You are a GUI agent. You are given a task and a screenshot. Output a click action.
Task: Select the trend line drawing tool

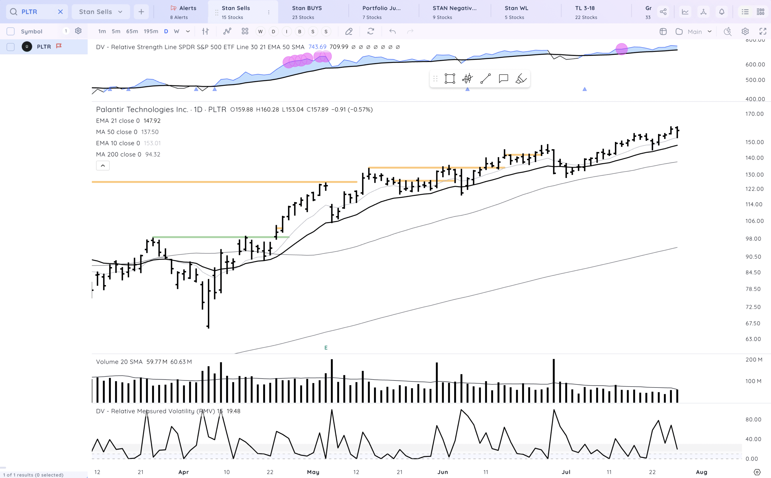pos(485,78)
